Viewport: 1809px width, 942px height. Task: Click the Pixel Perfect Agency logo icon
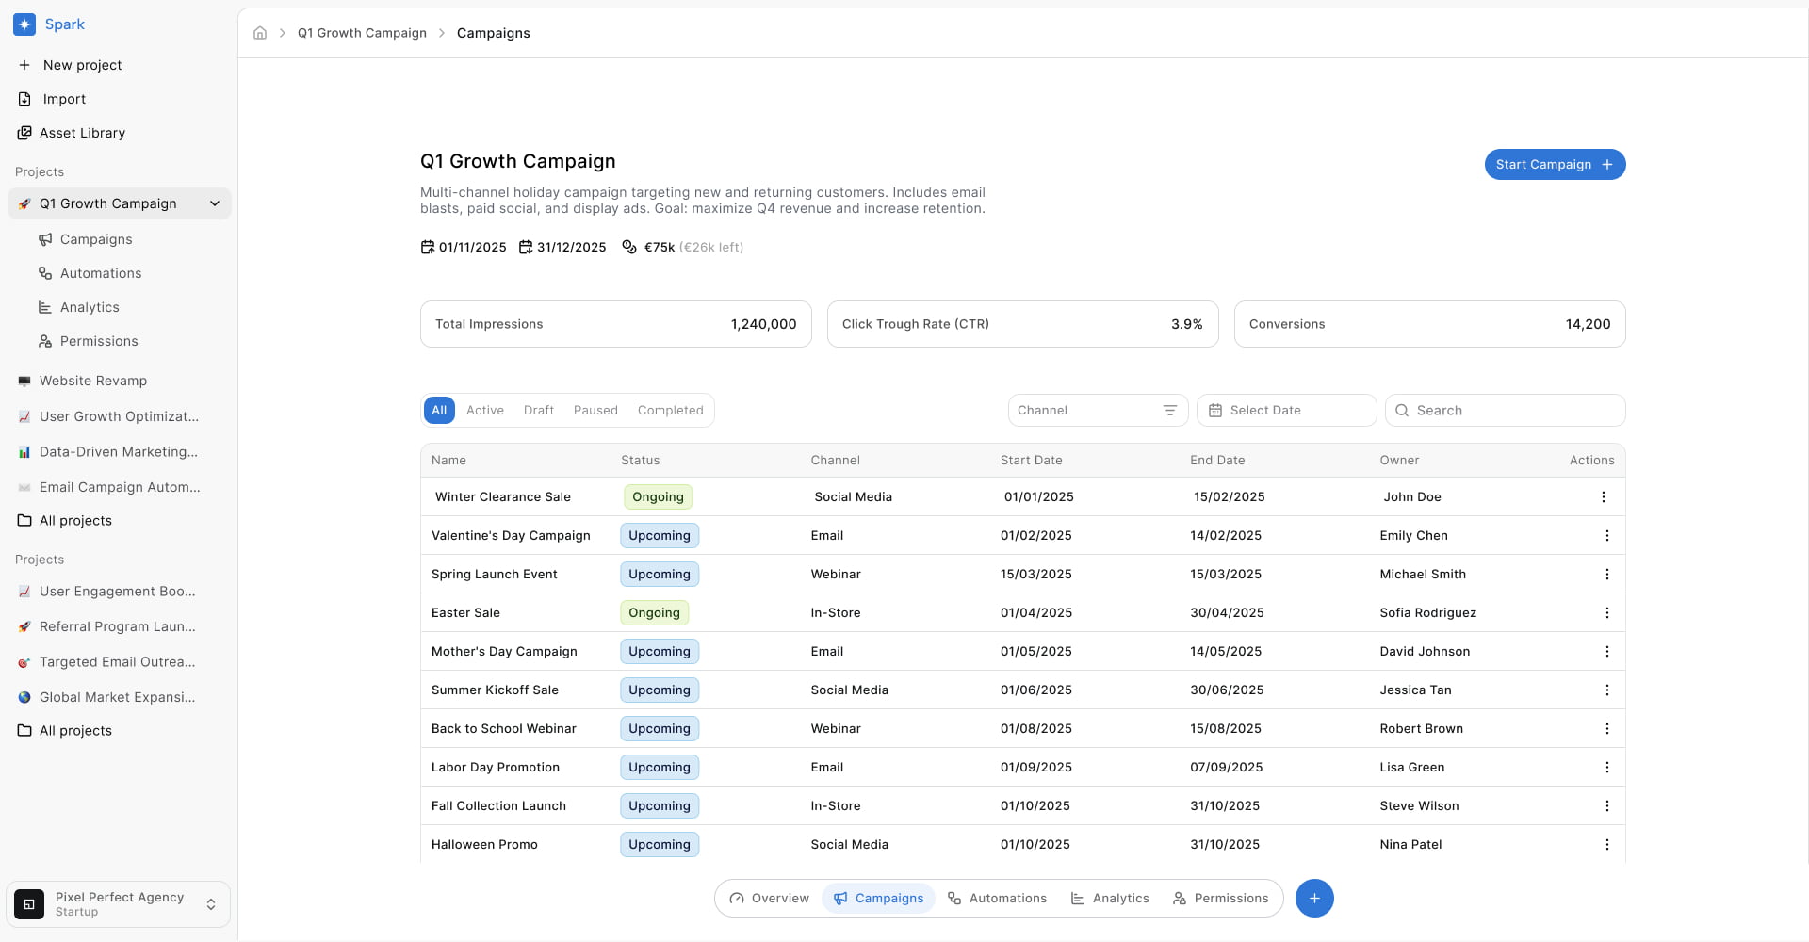(x=29, y=904)
